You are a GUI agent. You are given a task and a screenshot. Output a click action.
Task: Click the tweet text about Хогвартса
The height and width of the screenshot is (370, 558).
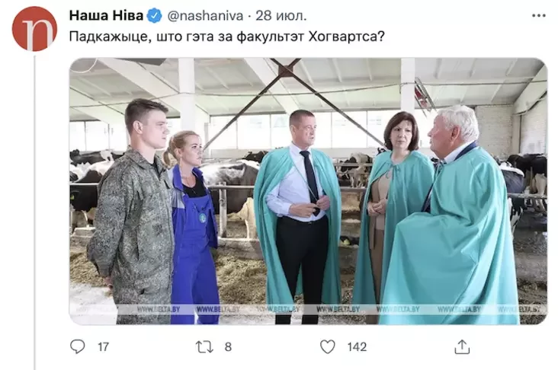coord(226,37)
